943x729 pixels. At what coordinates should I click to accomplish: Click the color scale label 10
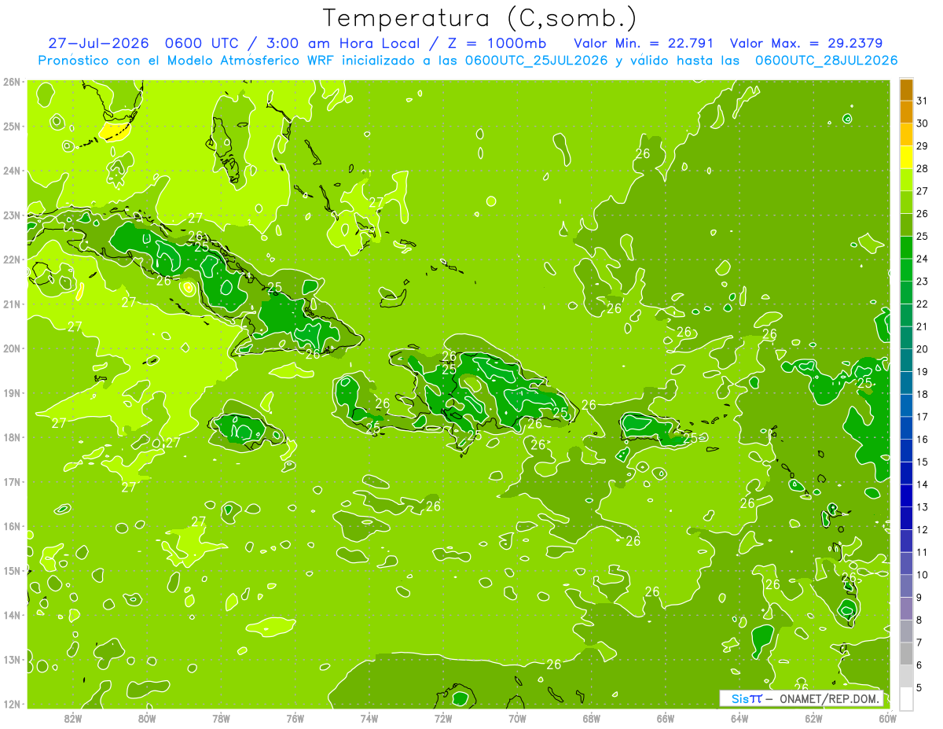coord(923,575)
